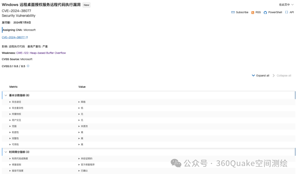Expand the 所需特权 metric row
The image size is (297, 175).
click(15, 114)
